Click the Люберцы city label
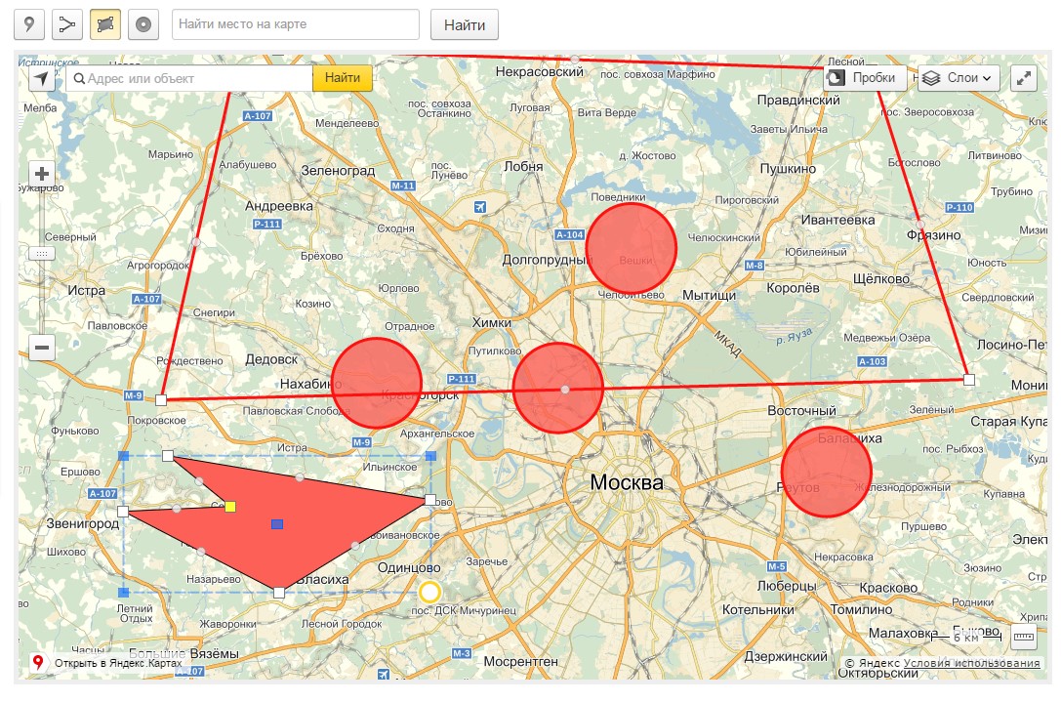 point(787,586)
